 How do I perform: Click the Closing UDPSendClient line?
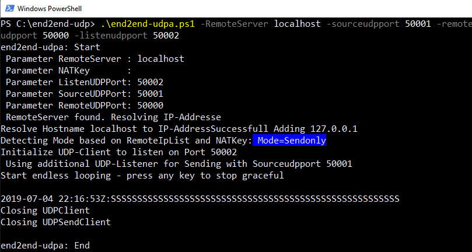coord(55,222)
